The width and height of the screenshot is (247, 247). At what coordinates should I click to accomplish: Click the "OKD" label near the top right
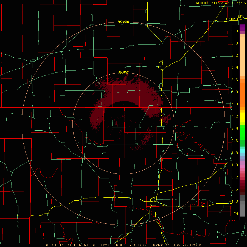241,16
